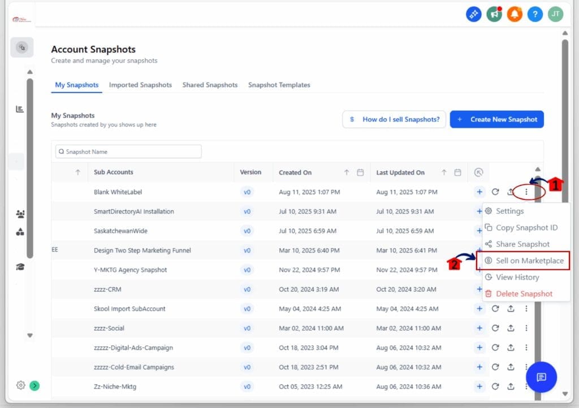
Task: Open the settings gear at bottom left
Action: (x=21, y=385)
